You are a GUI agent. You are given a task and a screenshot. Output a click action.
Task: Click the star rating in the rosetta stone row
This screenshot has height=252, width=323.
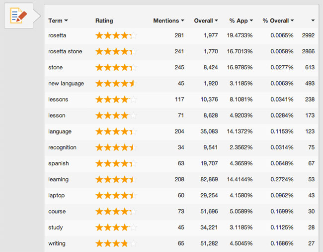116,51
